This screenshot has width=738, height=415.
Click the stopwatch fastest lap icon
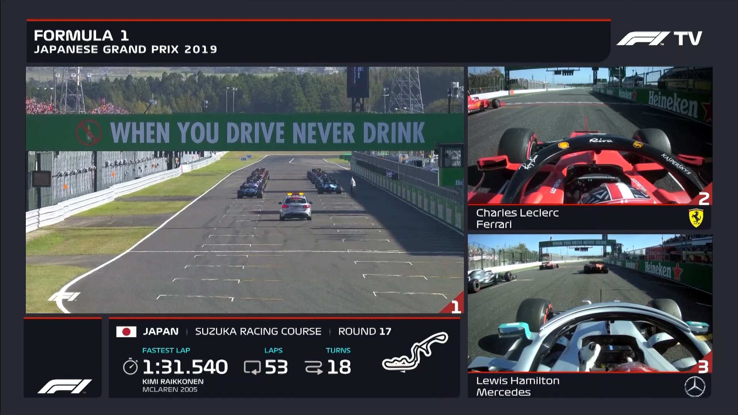click(x=130, y=367)
